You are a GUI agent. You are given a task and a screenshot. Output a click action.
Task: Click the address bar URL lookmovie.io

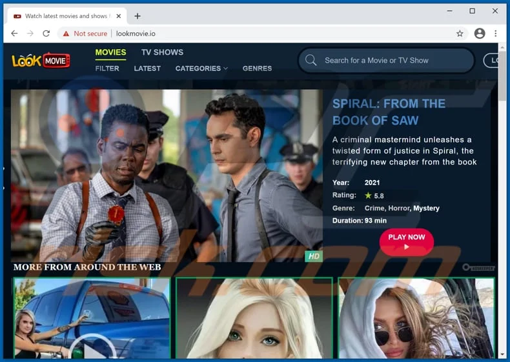[136, 34]
